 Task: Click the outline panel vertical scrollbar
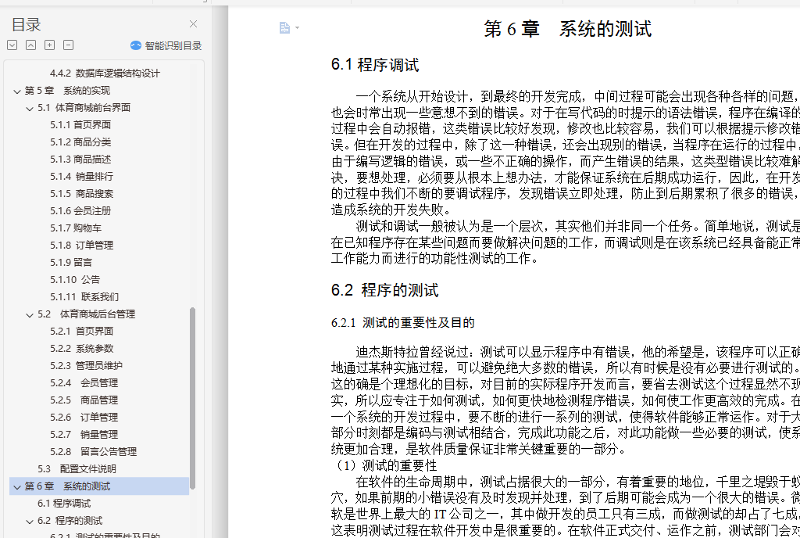[x=192, y=399]
